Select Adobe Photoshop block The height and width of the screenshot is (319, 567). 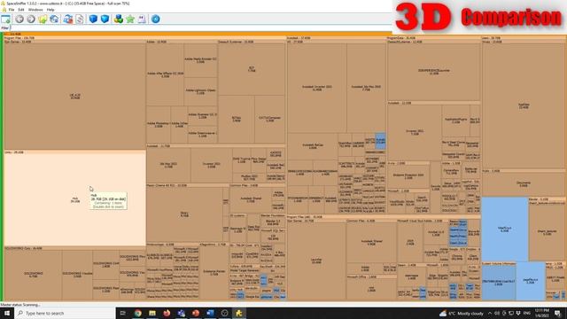[159, 125]
